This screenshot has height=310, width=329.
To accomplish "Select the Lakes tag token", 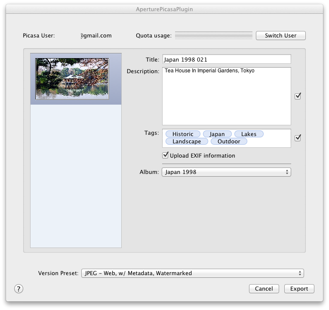I will click(x=249, y=134).
